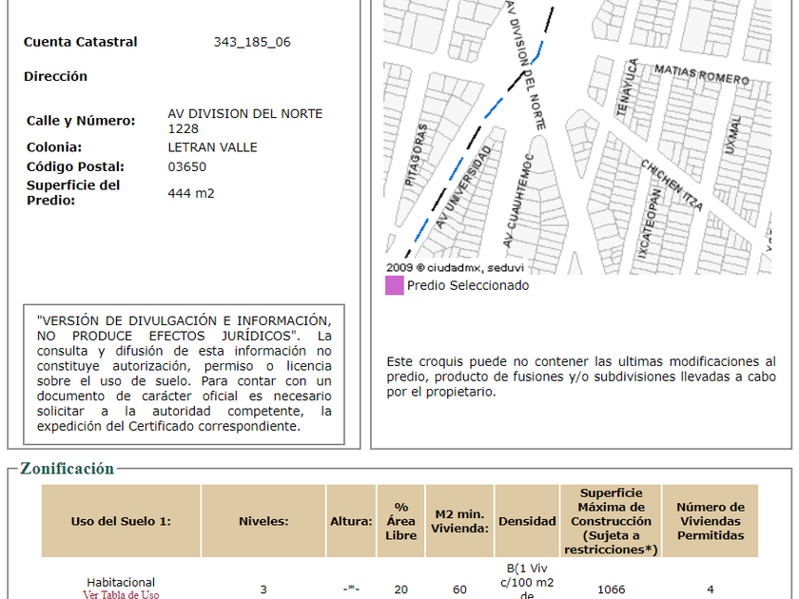Click the 2009 ciudadmx, seduvi map credit
799x599 pixels.
pyautogui.click(x=455, y=267)
